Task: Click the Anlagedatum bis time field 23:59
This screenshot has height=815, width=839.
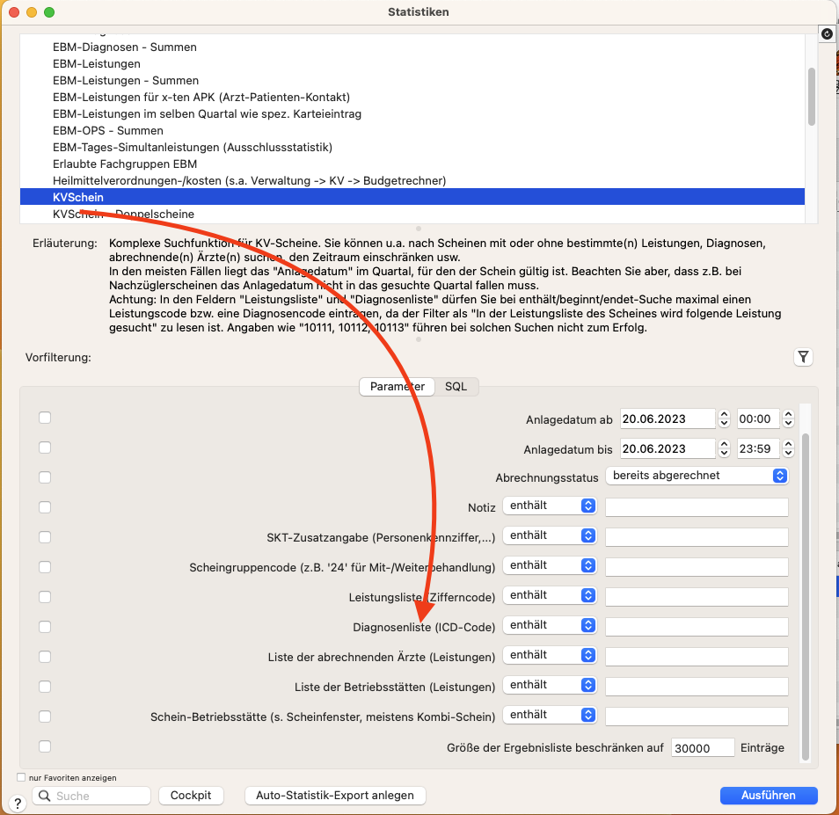Action: (x=758, y=448)
